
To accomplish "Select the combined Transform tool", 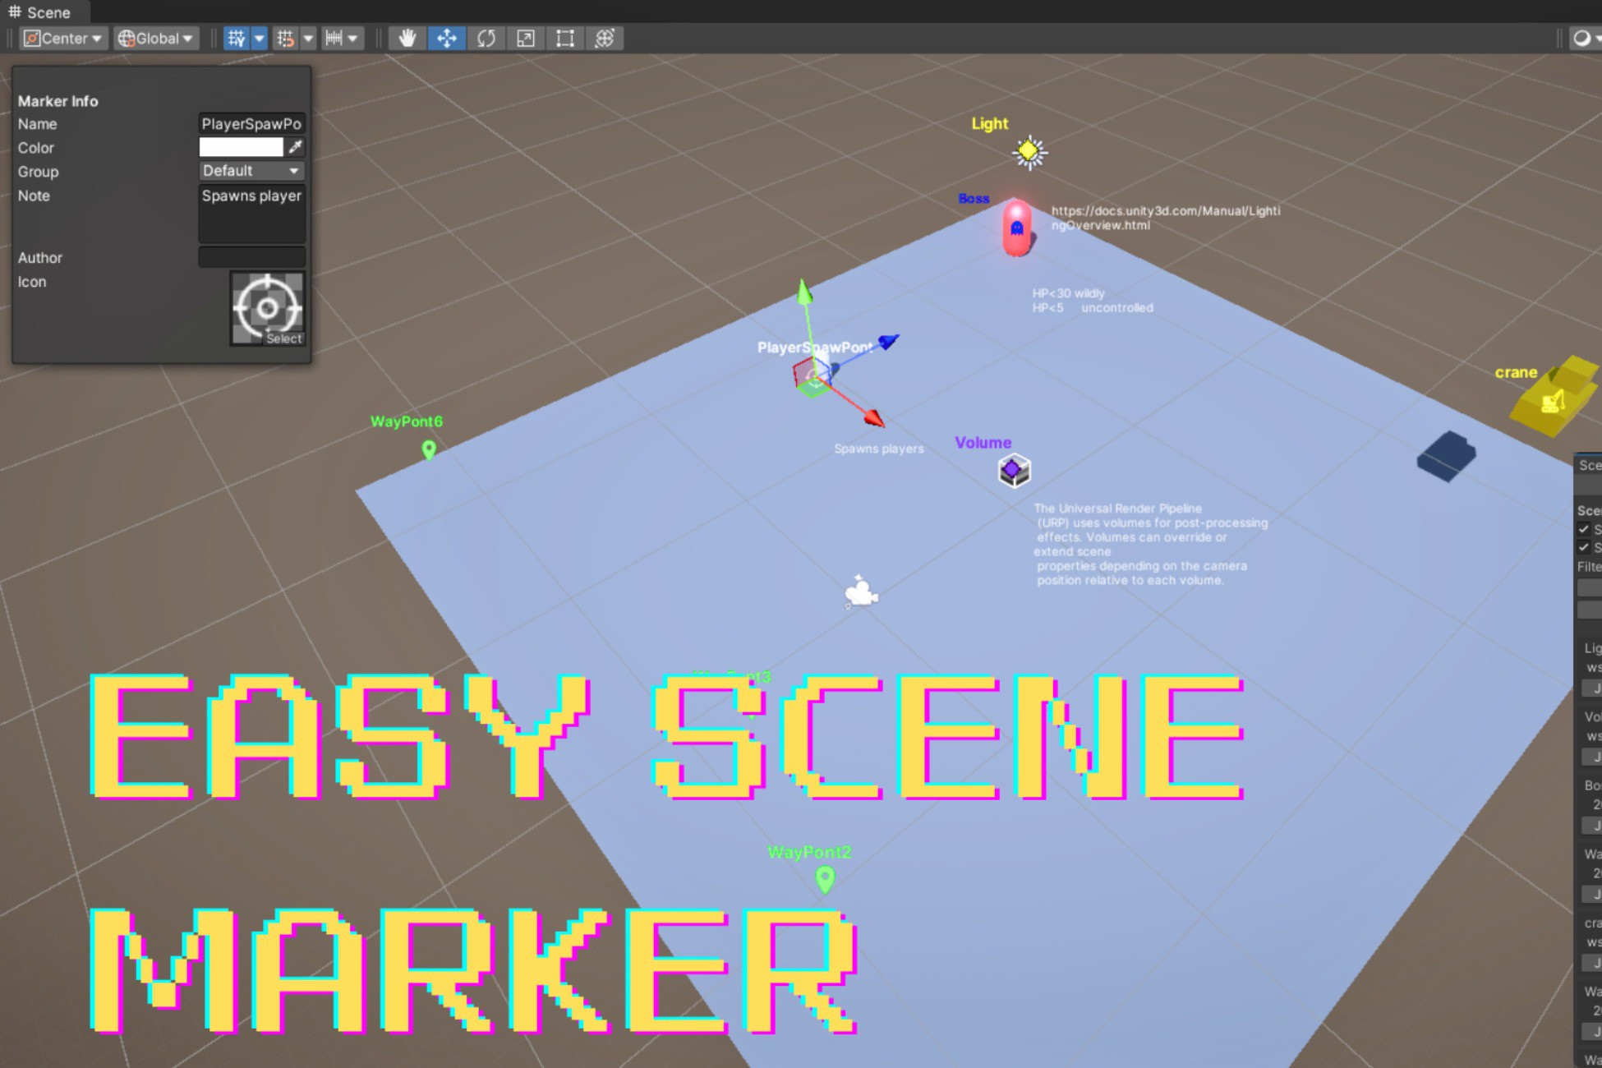I will click(x=605, y=39).
